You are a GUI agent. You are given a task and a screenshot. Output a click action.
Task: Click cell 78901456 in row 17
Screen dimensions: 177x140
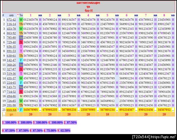click(164, 92)
